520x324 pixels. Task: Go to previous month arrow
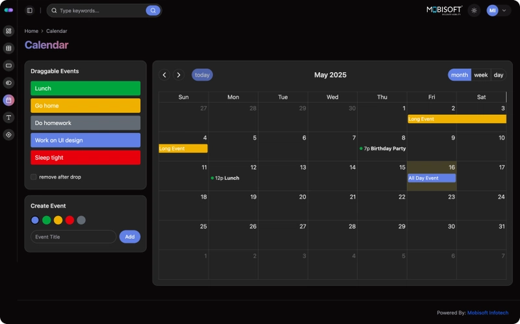164,75
